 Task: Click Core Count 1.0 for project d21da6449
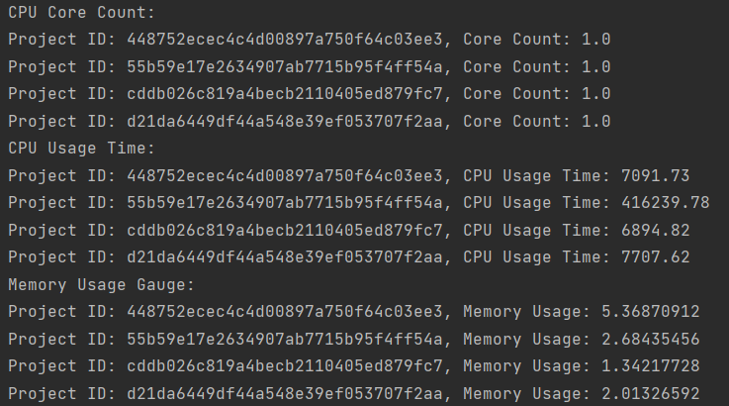596,122
